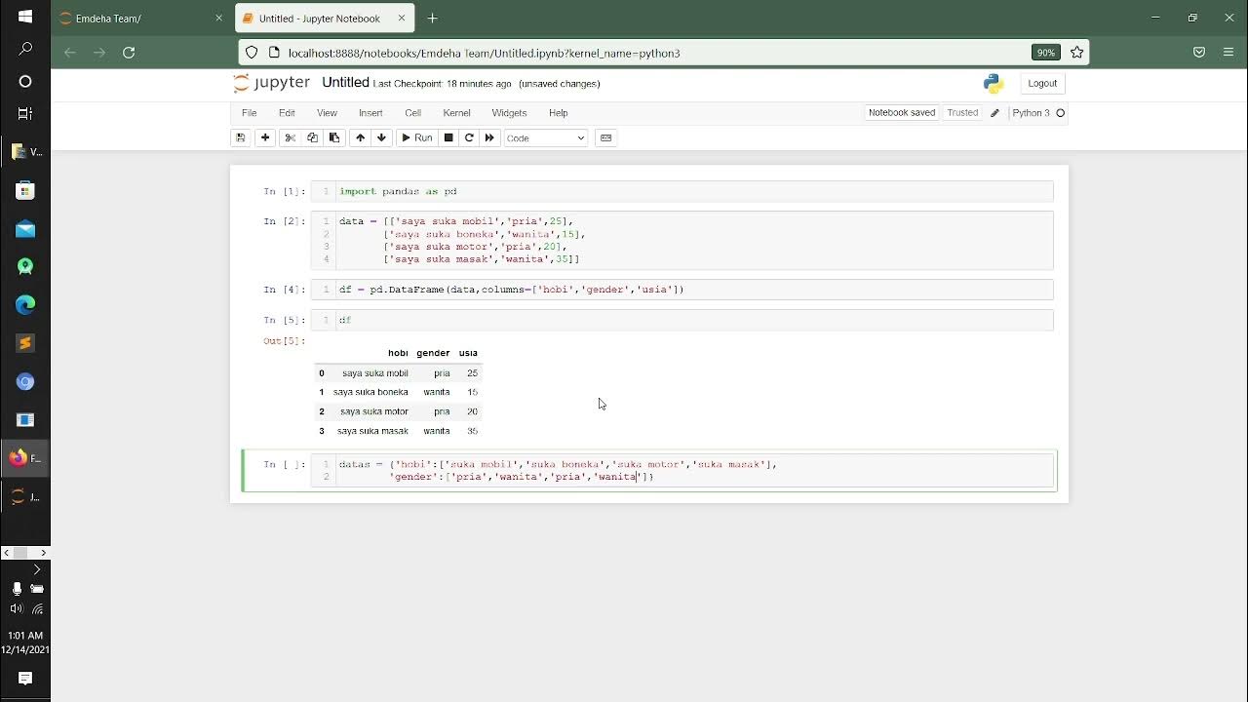1248x702 pixels.
Task: Bookmark this page with star icon
Action: tap(1076, 53)
